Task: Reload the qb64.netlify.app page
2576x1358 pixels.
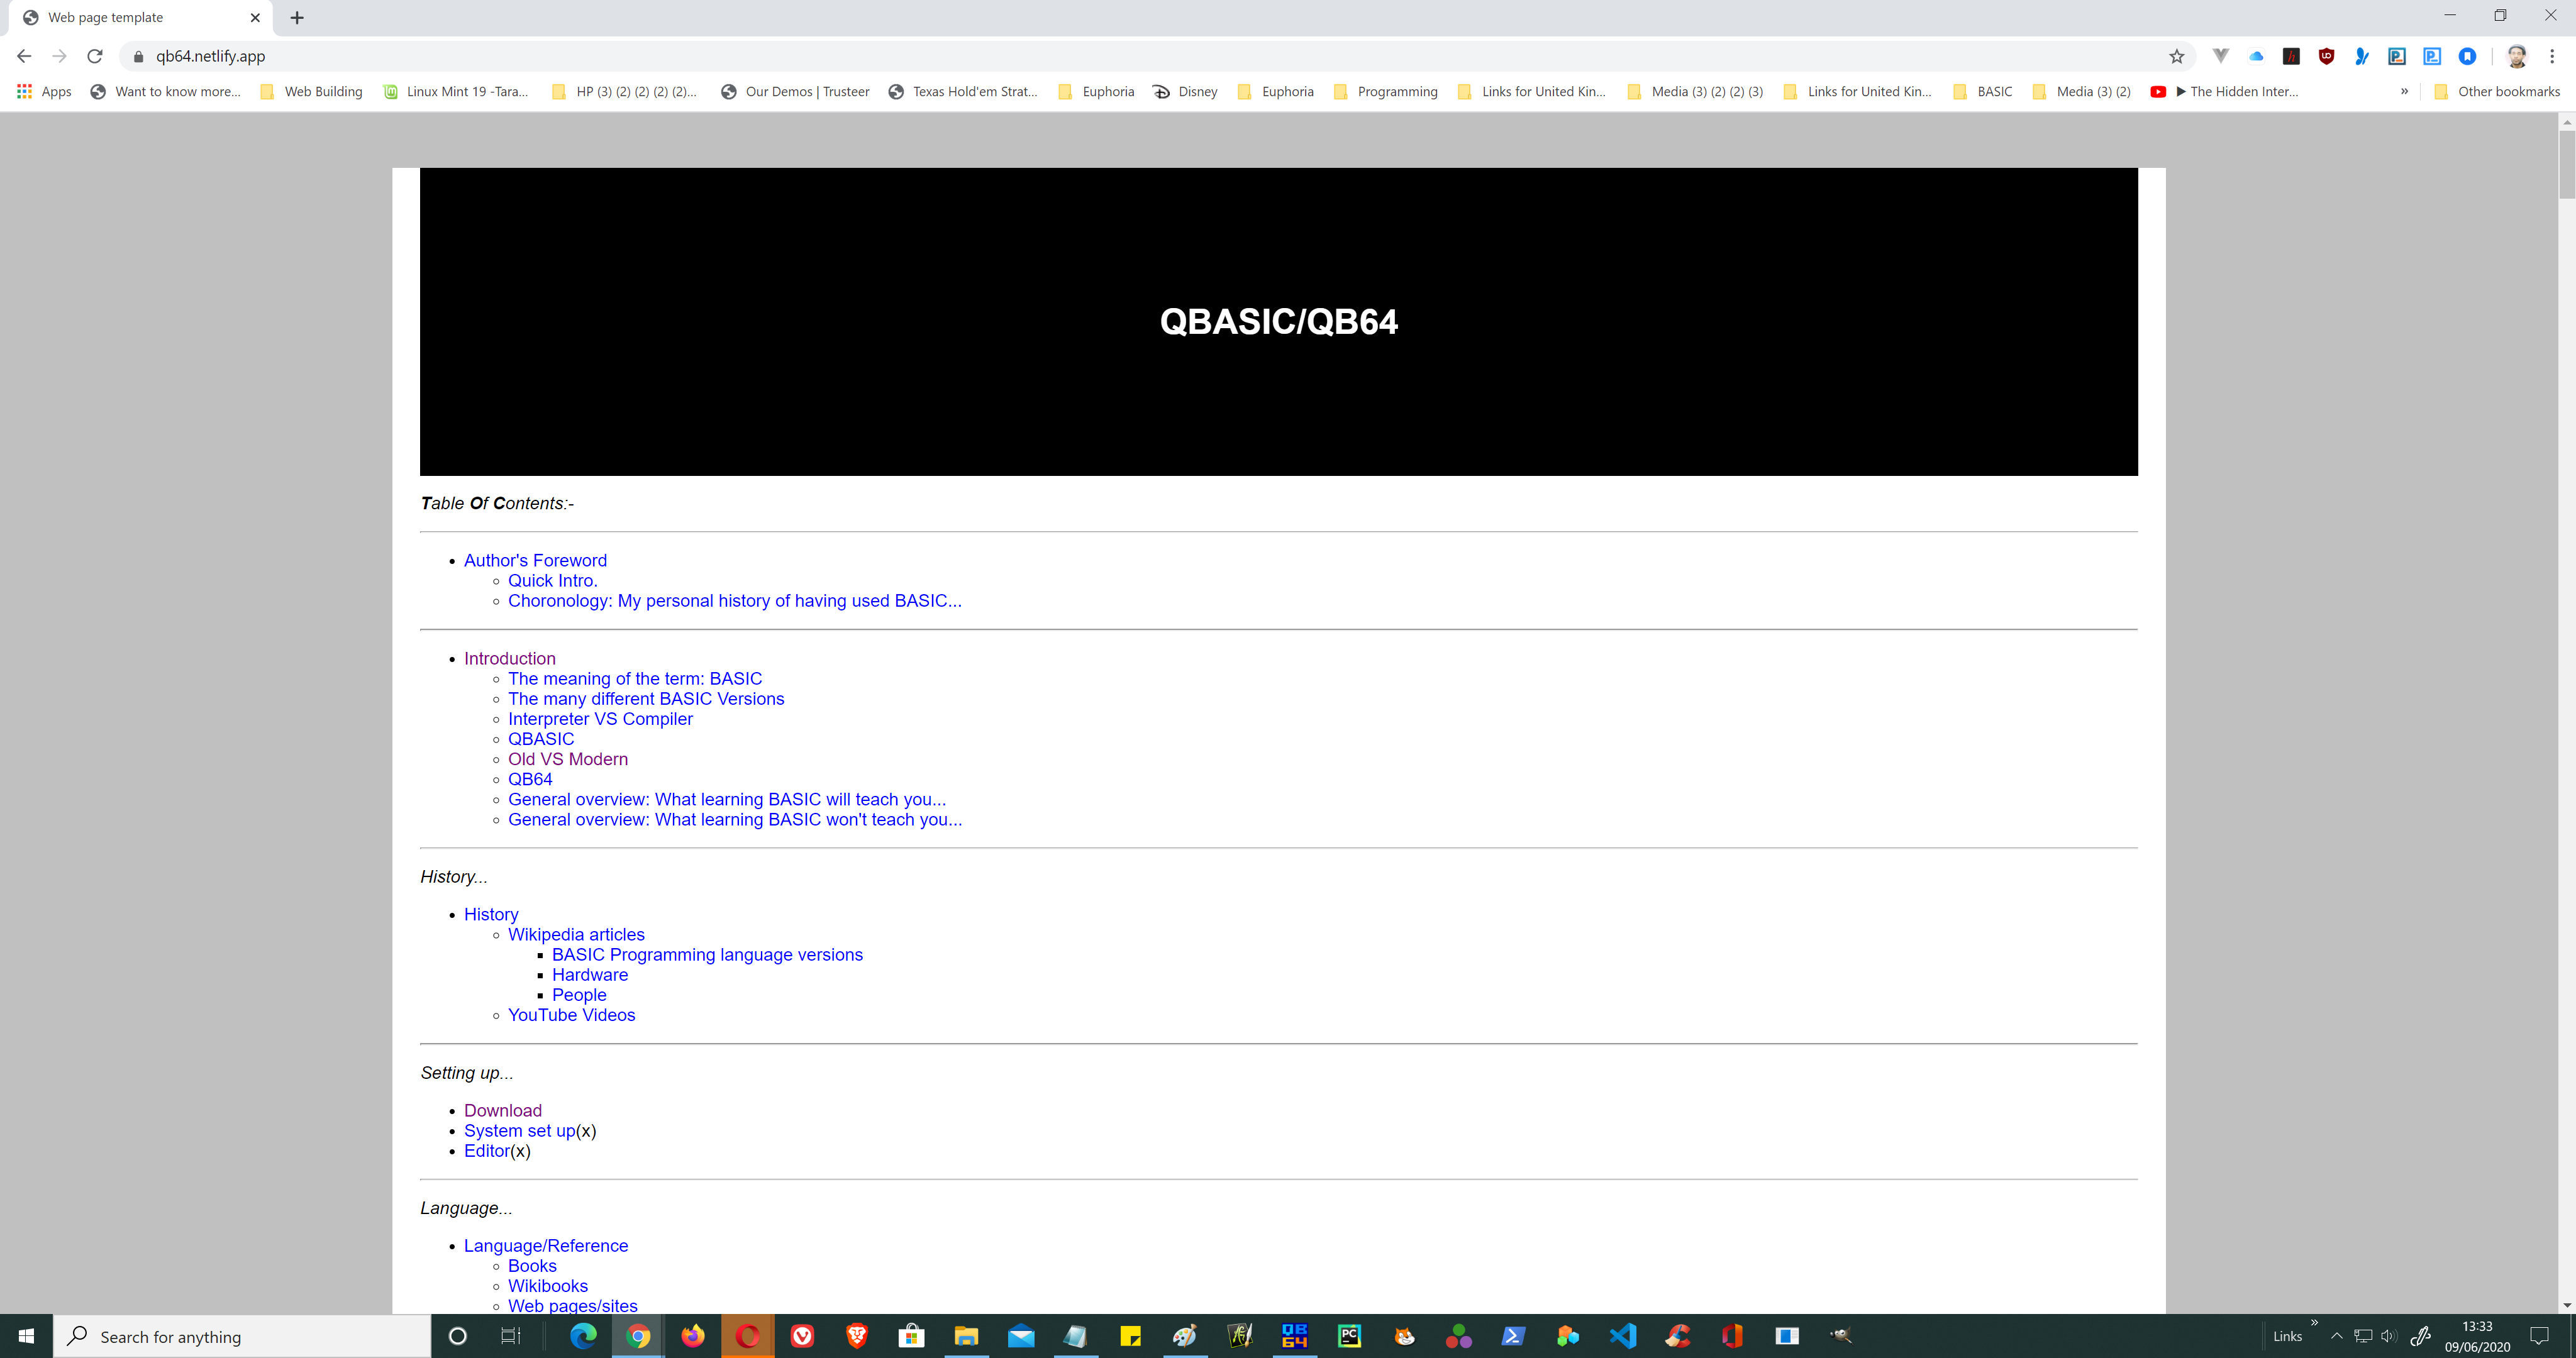Action: coord(95,56)
